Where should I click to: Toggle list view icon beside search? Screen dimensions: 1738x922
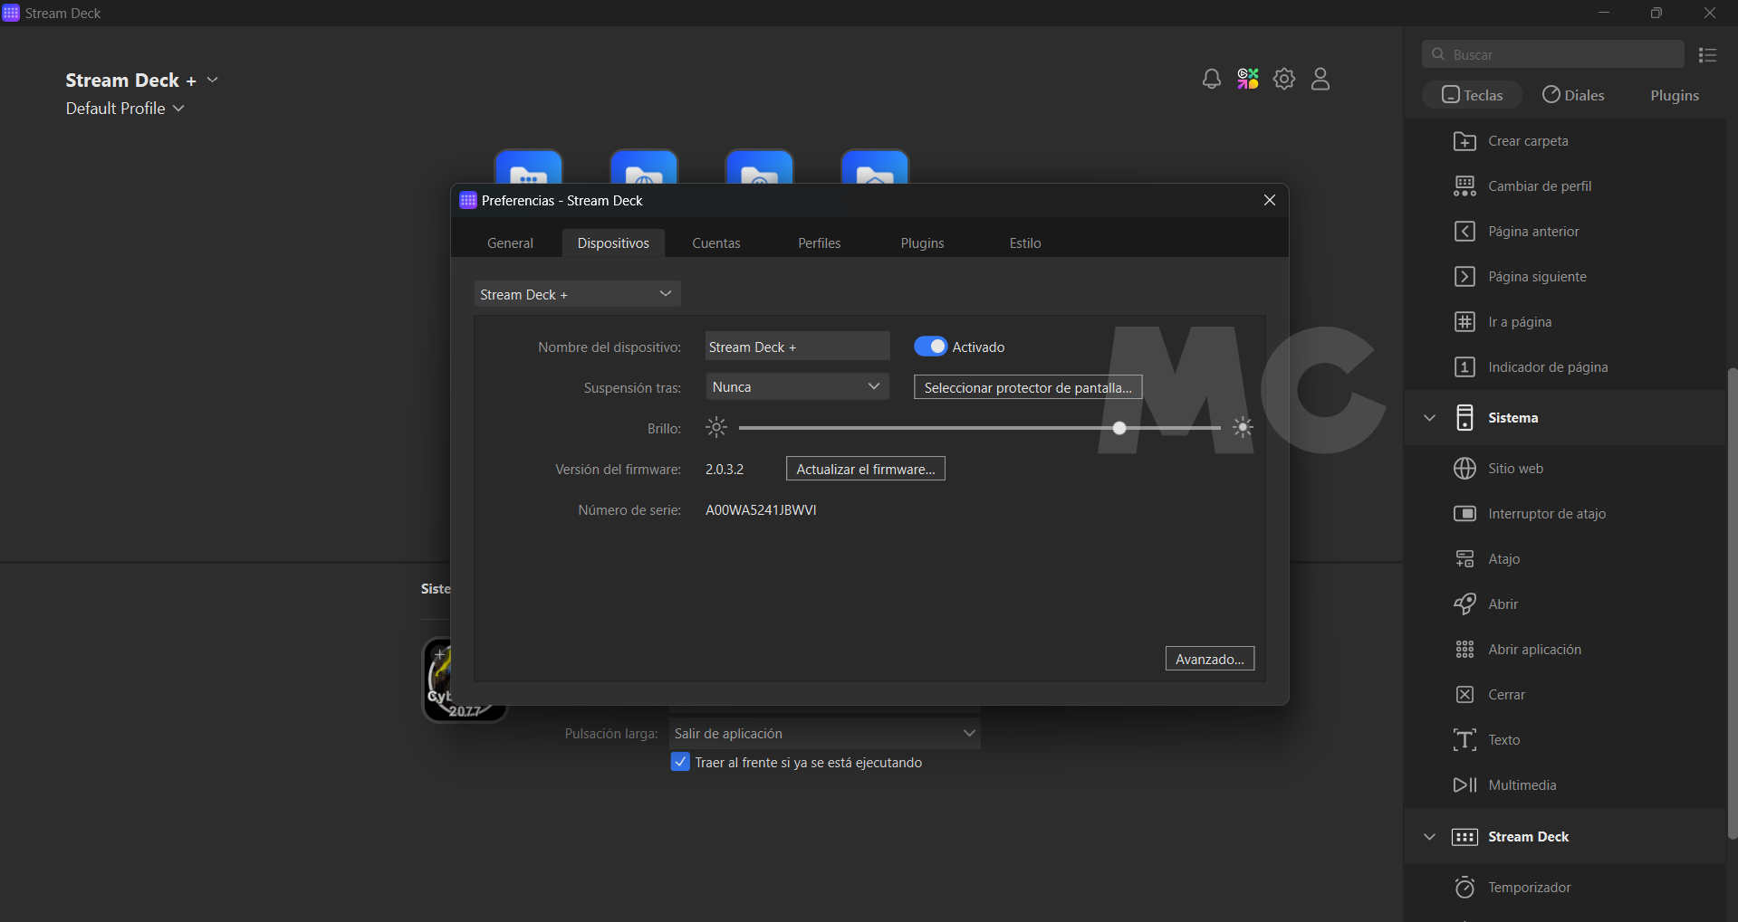coord(1708,55)
